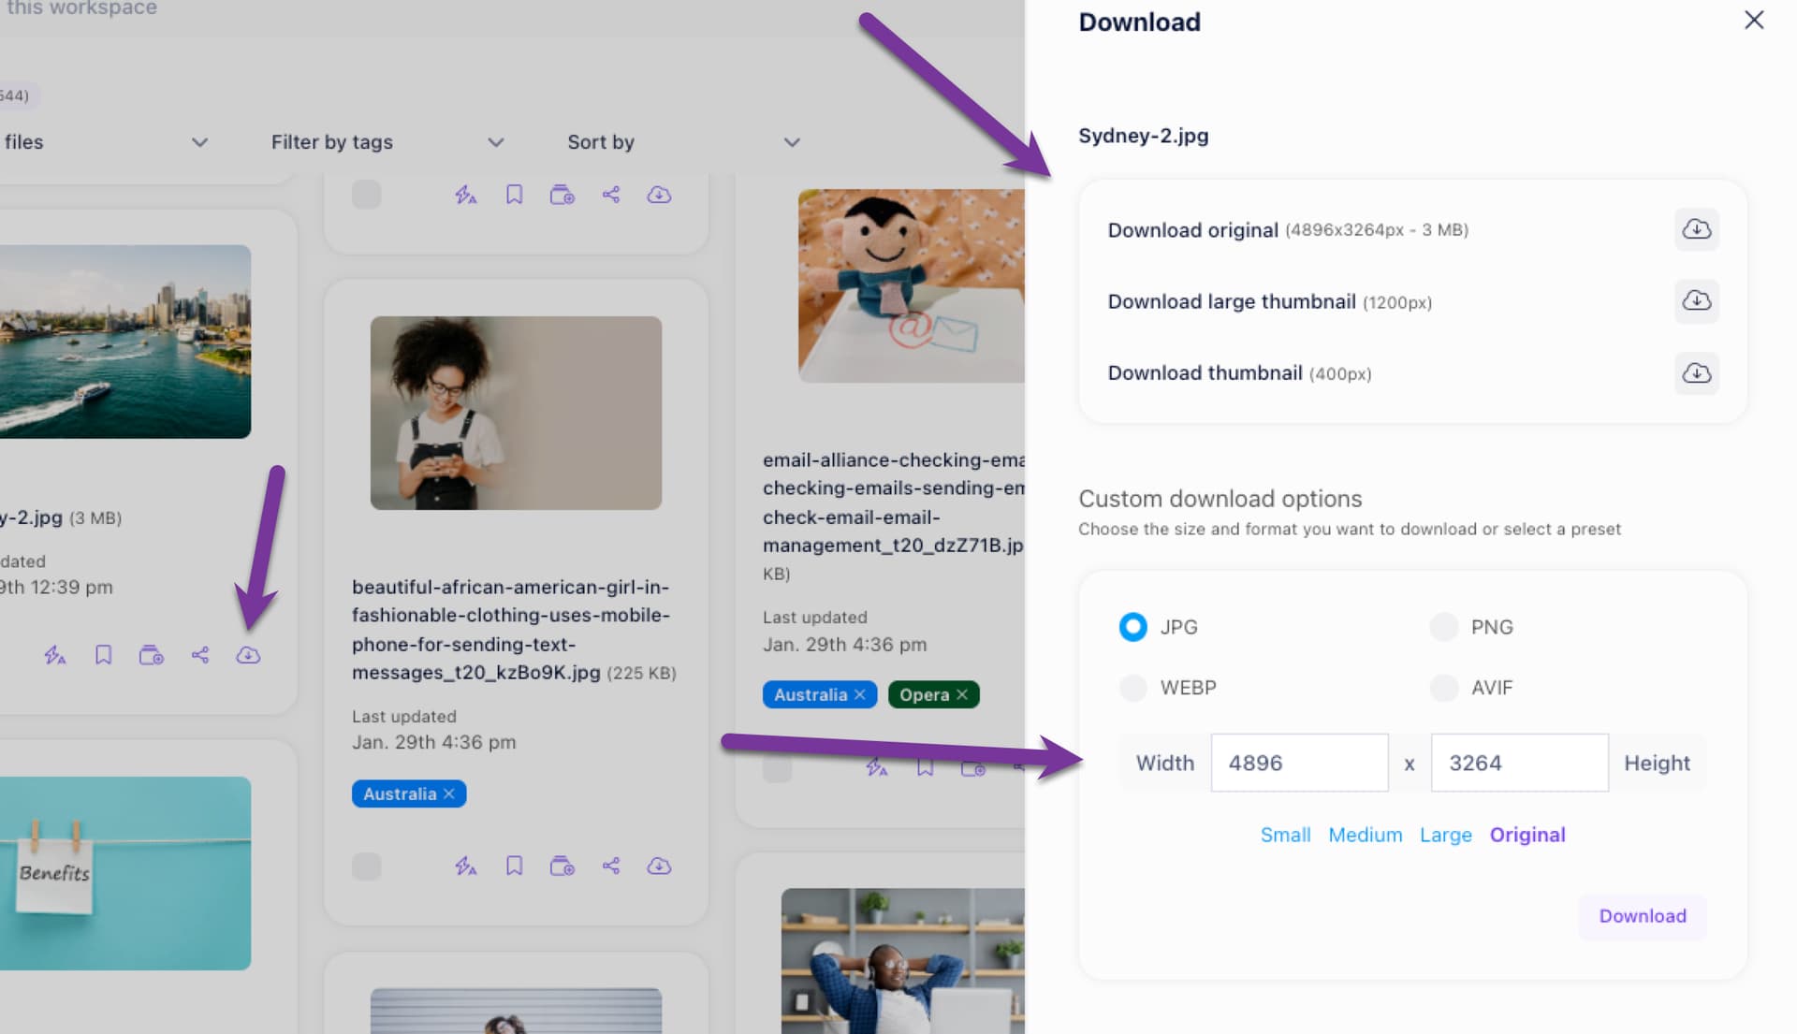The image size is (1797, 1034).
Task: Open the Sydney harbour thumbnail
Action: point(125,342)
